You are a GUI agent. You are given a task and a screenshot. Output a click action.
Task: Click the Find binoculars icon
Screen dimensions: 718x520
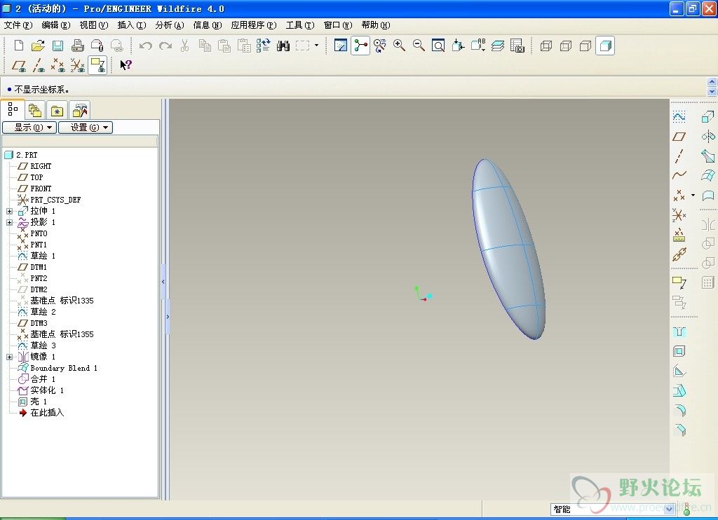click(x=283, y=46)
